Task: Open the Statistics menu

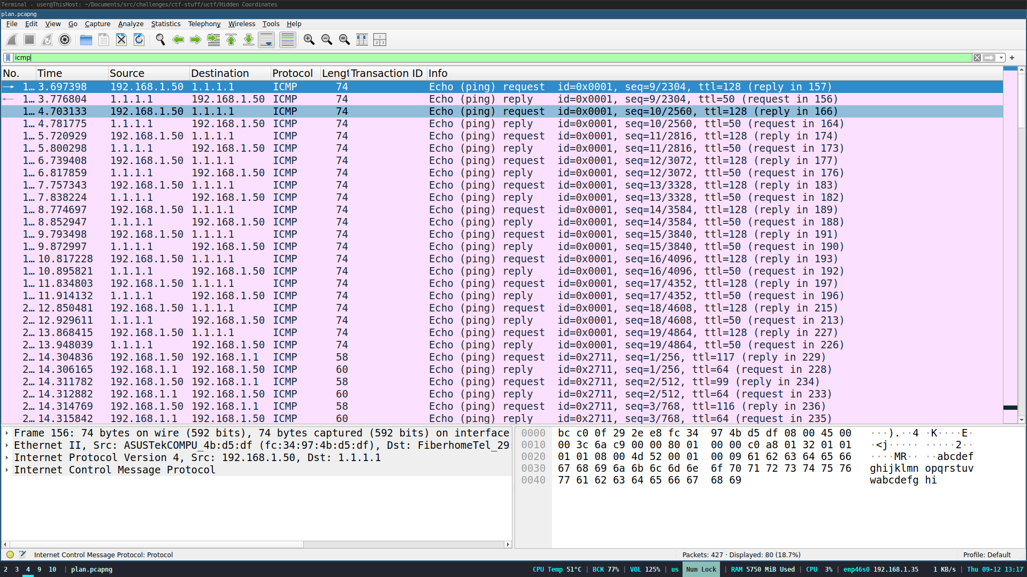Action: (x=166, y=24)
